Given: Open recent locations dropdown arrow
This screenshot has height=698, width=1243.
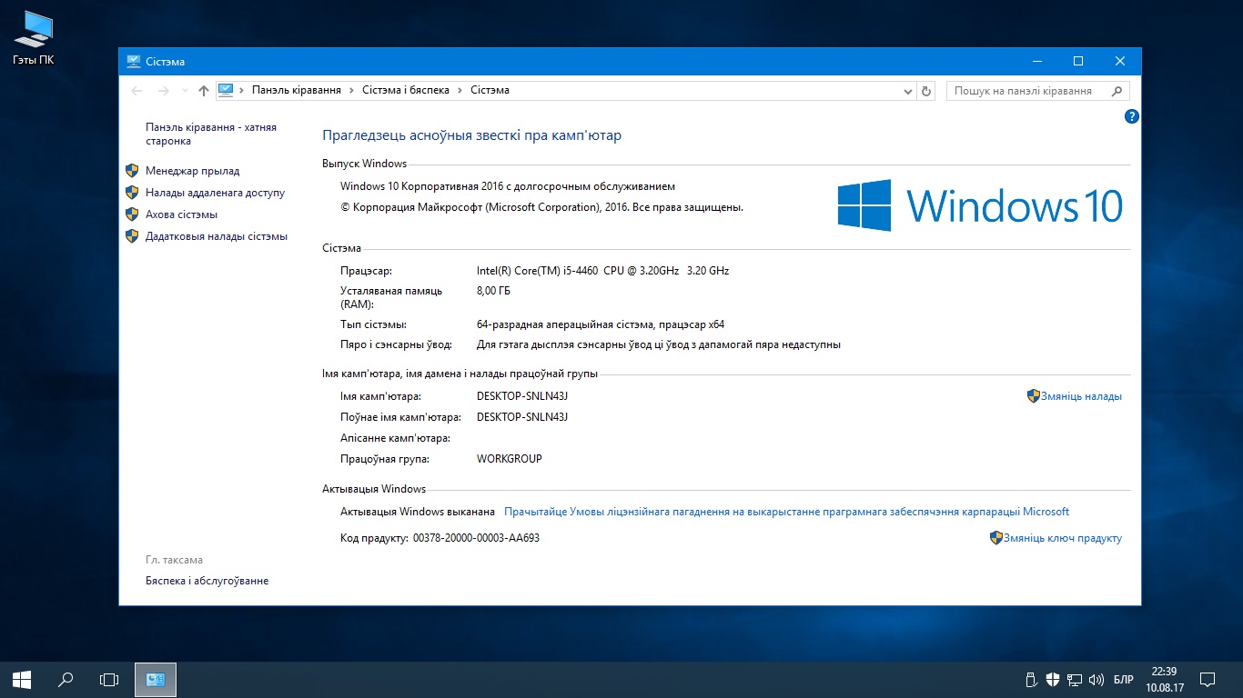Looking at the screenshot, I should (x=186, y=91).
